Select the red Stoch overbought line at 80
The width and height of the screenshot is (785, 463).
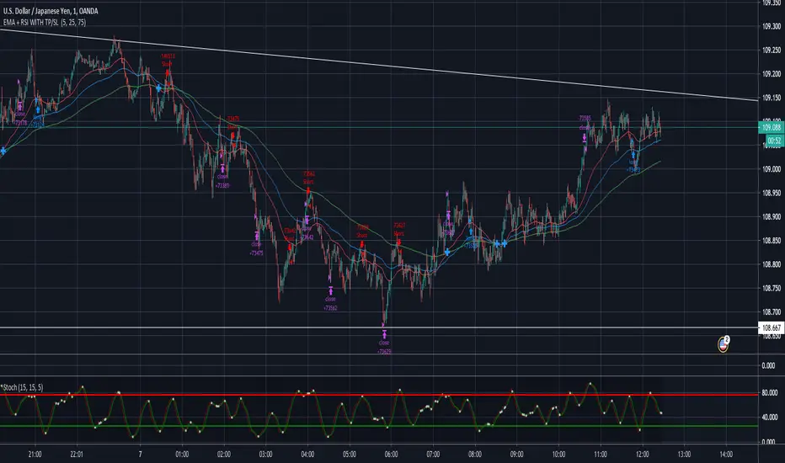(x=379, y=395)
